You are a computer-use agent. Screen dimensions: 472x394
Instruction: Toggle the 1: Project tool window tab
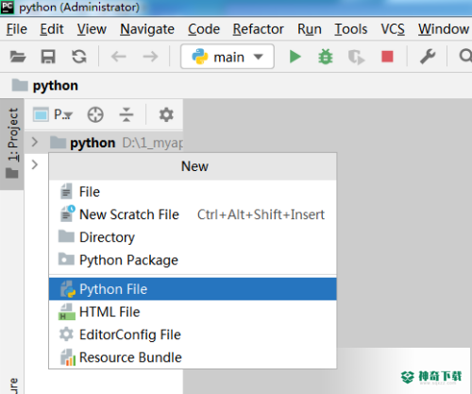click(x=12, y=144)
